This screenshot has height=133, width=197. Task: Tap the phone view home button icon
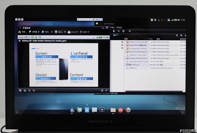pos(25,90)
